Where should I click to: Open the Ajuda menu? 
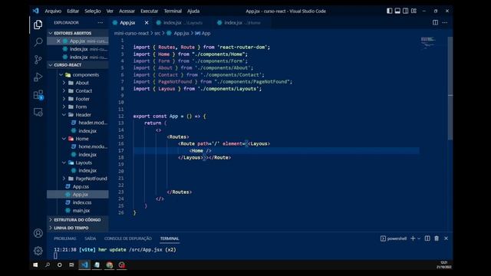coord(193,11)
